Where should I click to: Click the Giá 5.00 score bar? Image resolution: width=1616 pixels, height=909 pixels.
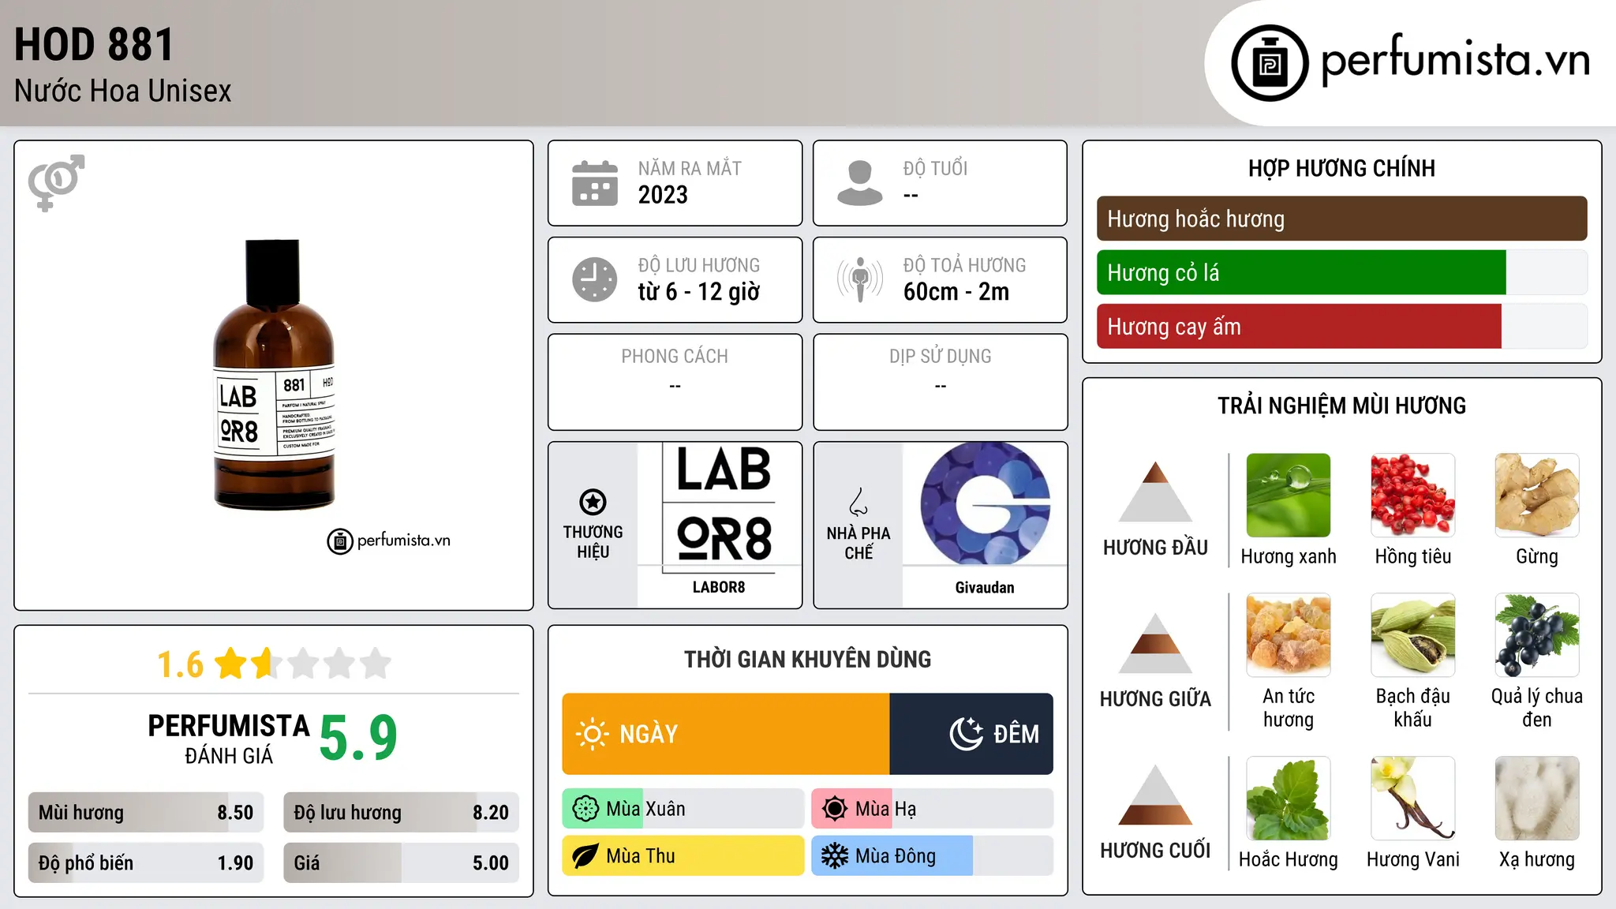pos(401,862)
